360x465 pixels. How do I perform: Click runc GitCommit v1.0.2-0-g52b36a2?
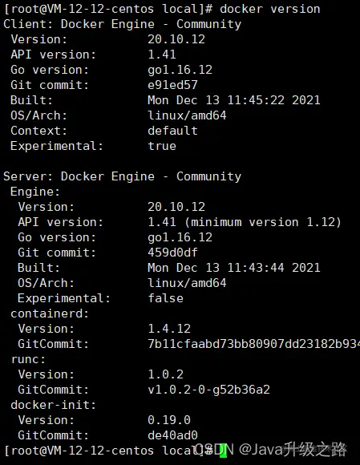[208, 390]
